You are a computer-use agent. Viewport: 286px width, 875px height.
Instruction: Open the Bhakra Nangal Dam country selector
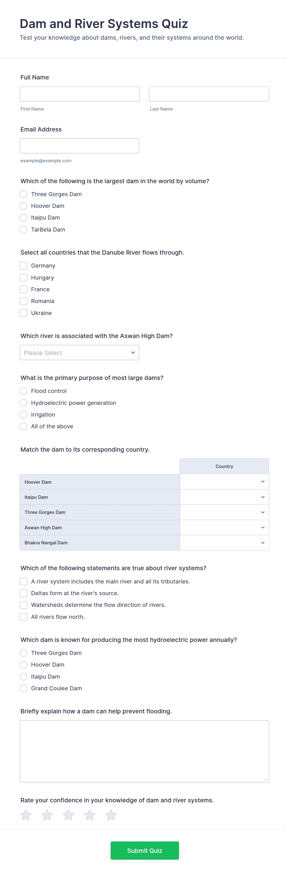[x=224, y=543]
